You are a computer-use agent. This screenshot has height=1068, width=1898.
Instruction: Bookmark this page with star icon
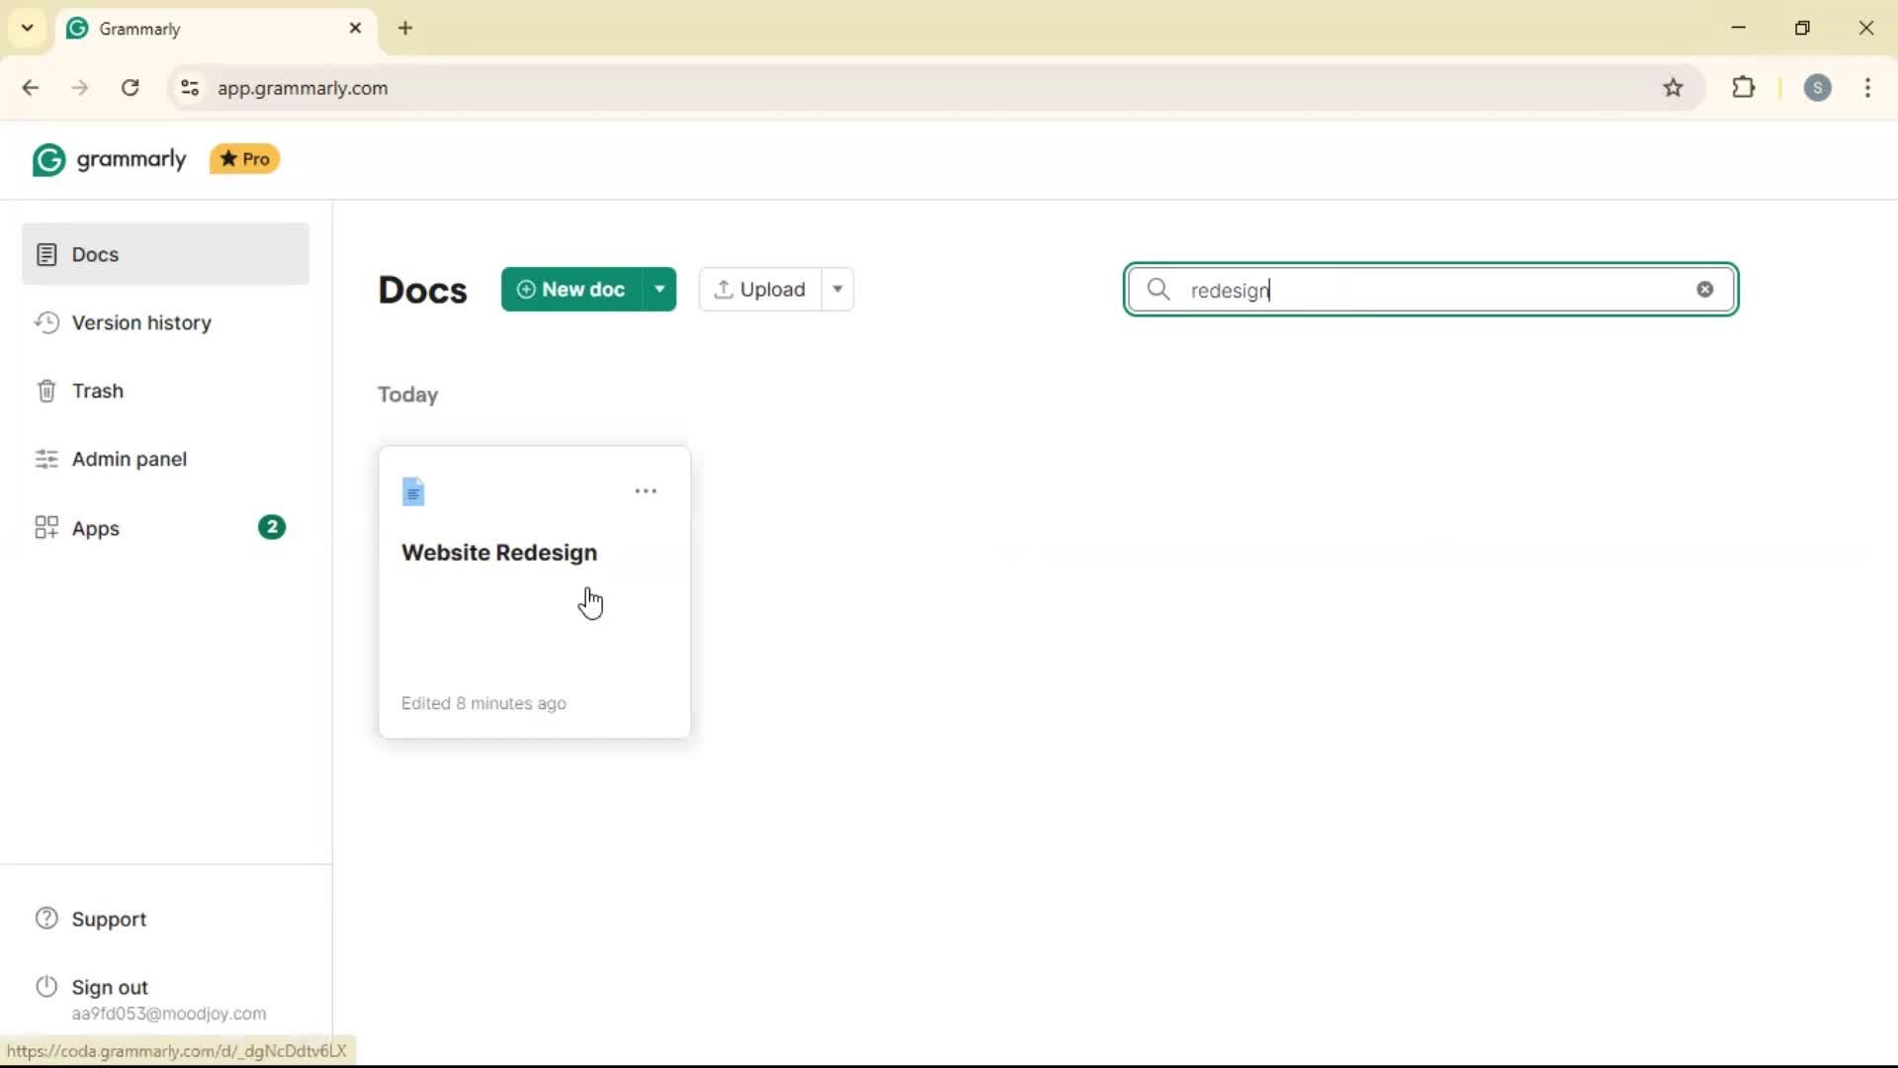(x=1673, y=88)
